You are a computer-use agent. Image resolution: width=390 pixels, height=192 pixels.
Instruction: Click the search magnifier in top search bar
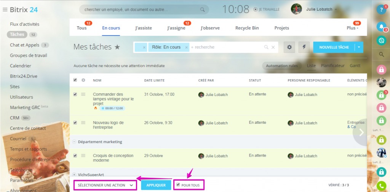[x=203, y=10]
